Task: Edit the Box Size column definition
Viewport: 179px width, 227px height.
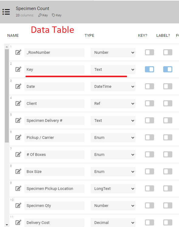Action: pos(19,171)
